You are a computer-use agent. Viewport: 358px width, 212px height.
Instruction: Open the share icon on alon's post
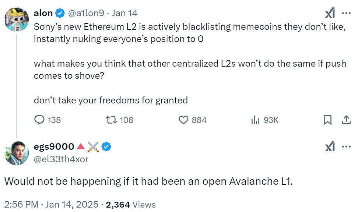pyautogui.click(x=346, y=120)
